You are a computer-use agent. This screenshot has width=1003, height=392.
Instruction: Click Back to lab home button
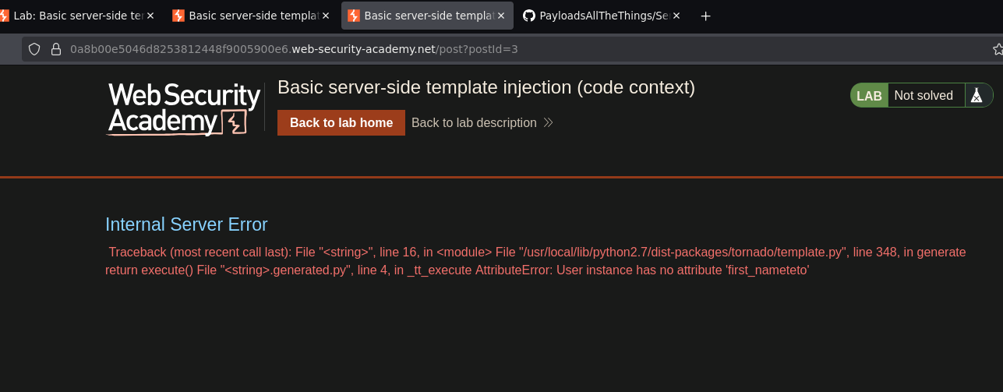pos(341,123)
